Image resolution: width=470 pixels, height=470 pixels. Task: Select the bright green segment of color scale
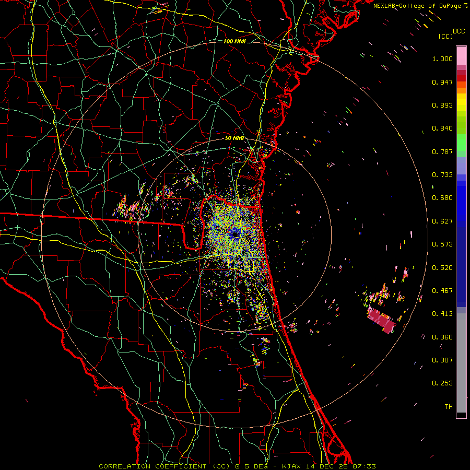pos(461,143)
